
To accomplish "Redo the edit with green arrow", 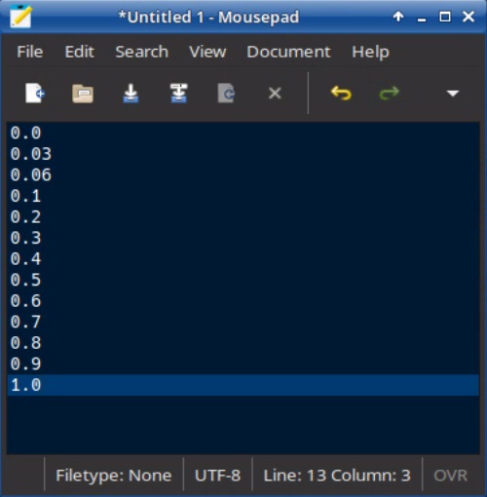I will point(389,94).
